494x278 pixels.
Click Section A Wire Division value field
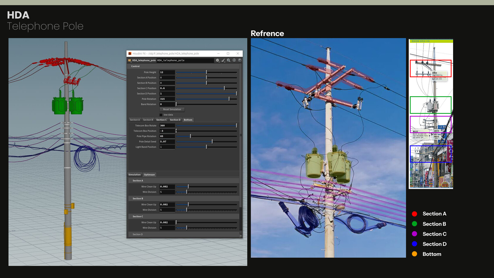coord(167,192)
